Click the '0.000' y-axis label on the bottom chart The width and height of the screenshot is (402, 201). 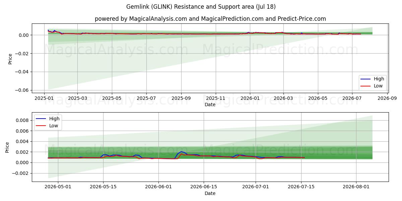point(23,163)
